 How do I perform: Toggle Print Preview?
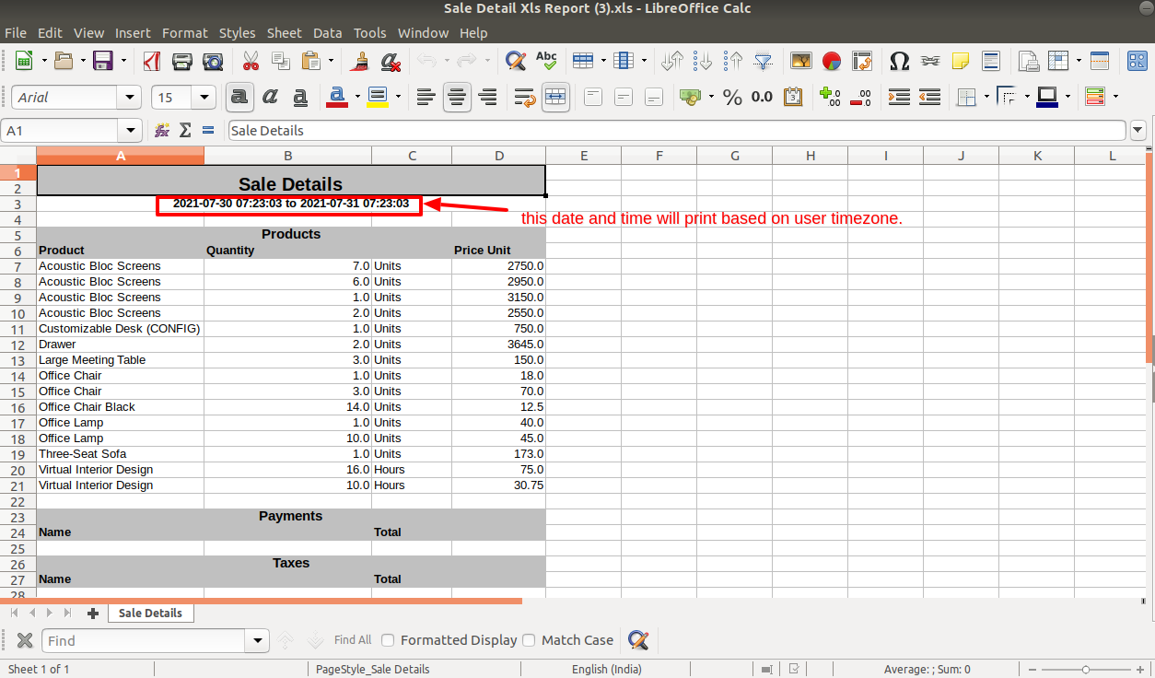213,62
